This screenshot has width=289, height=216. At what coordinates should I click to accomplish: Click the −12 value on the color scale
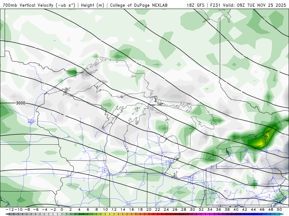click(9, 210)
